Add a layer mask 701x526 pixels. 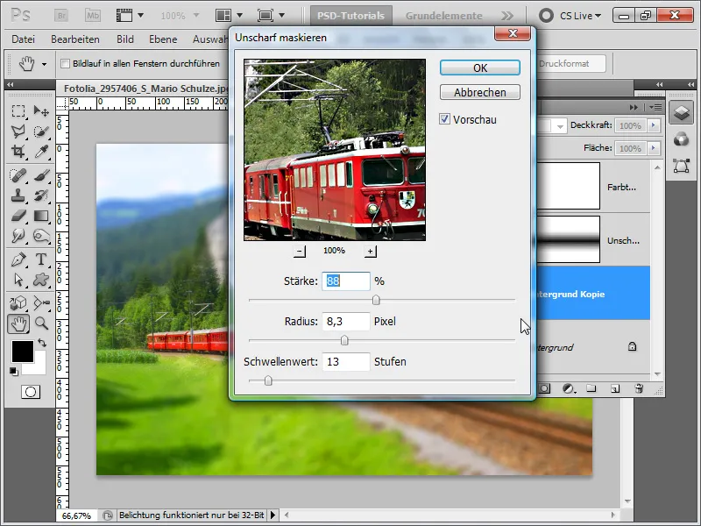pyautogui.click(x=544, y=388)
